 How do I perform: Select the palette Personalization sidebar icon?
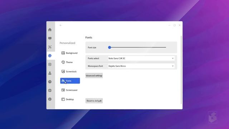pos(50,56)
